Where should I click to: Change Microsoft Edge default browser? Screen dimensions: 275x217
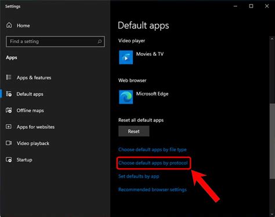coord(144,97)
